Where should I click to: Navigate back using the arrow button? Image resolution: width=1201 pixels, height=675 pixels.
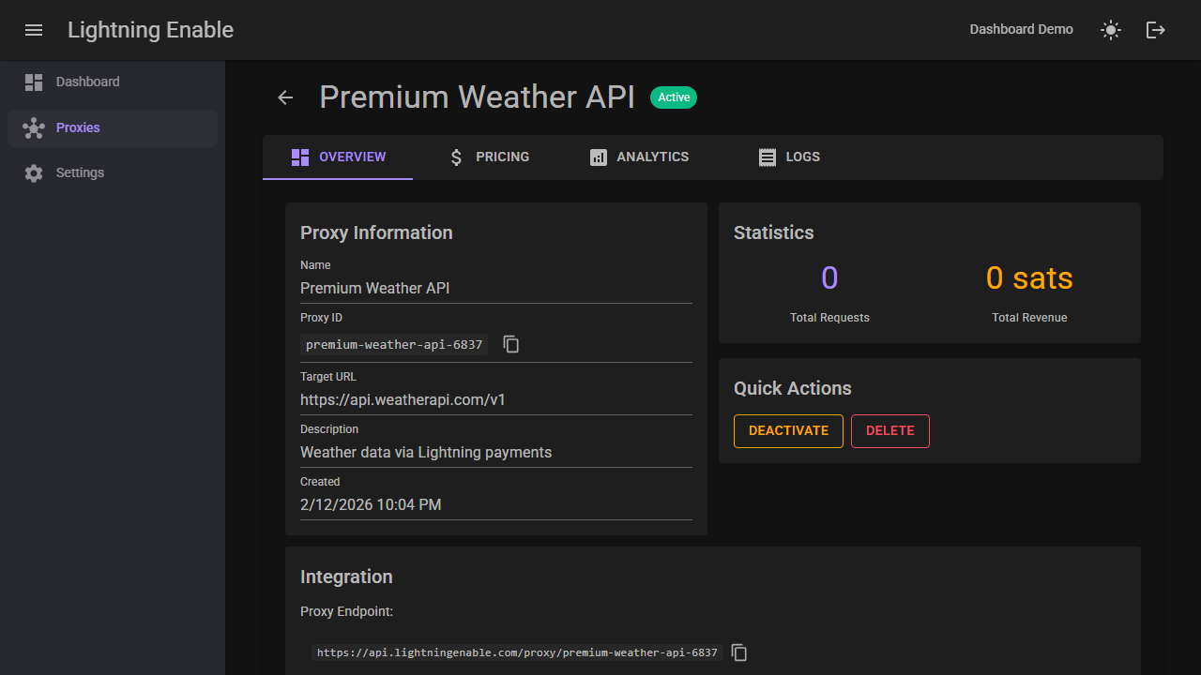pyautogui.click(x=285, y=97)
